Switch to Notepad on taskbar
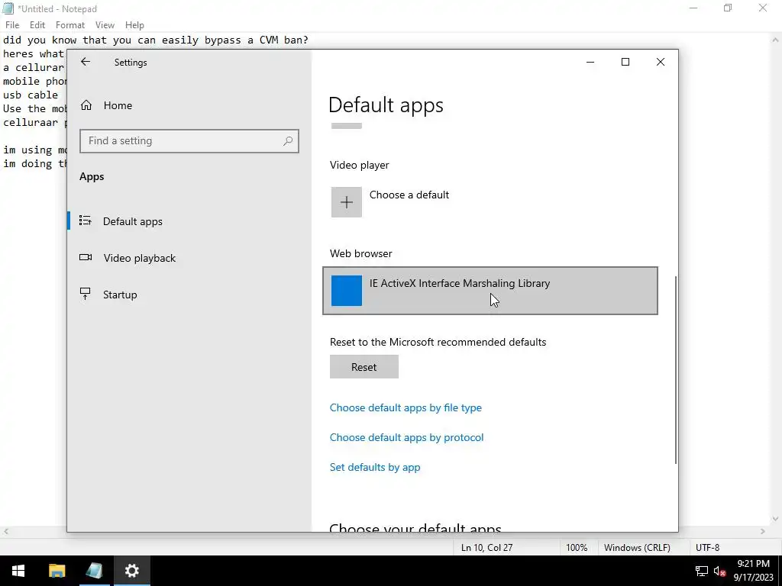The height and width of the screenshot is (586, 782). (x=94, y=571)
